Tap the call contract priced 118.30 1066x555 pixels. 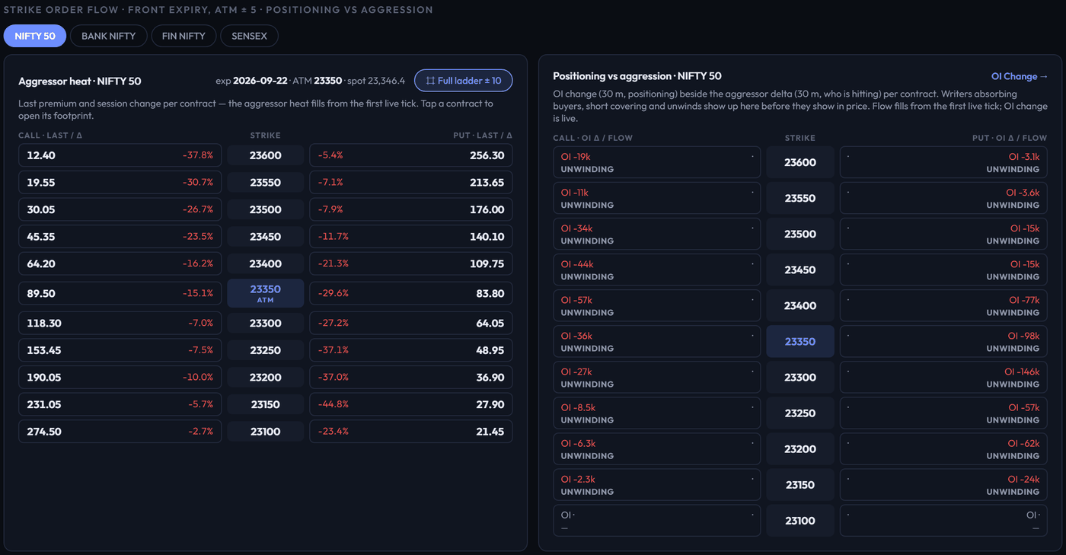[120, 324]
